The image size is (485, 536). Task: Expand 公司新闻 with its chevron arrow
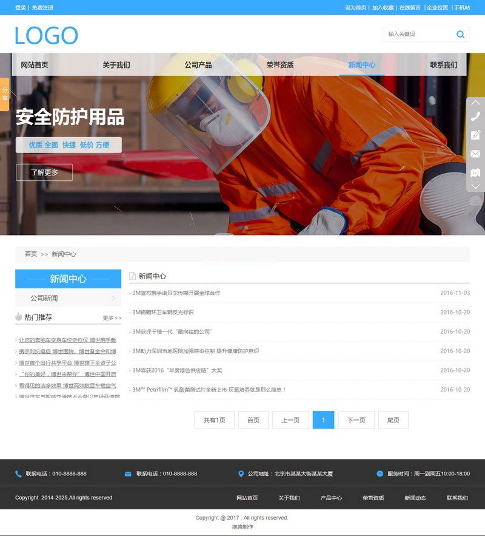pos(113,298)
